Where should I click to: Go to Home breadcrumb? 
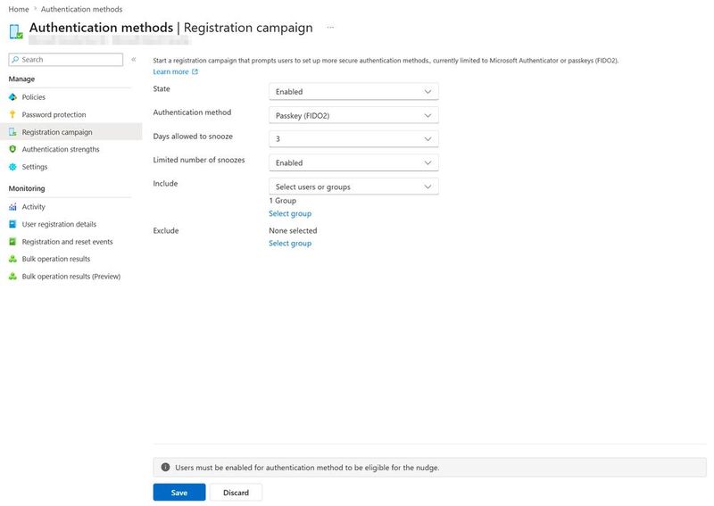point(19,9)
